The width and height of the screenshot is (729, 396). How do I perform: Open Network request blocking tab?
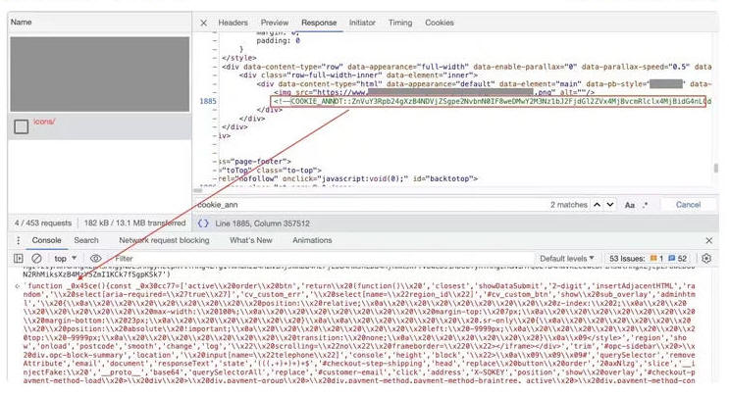click(164, 240)
